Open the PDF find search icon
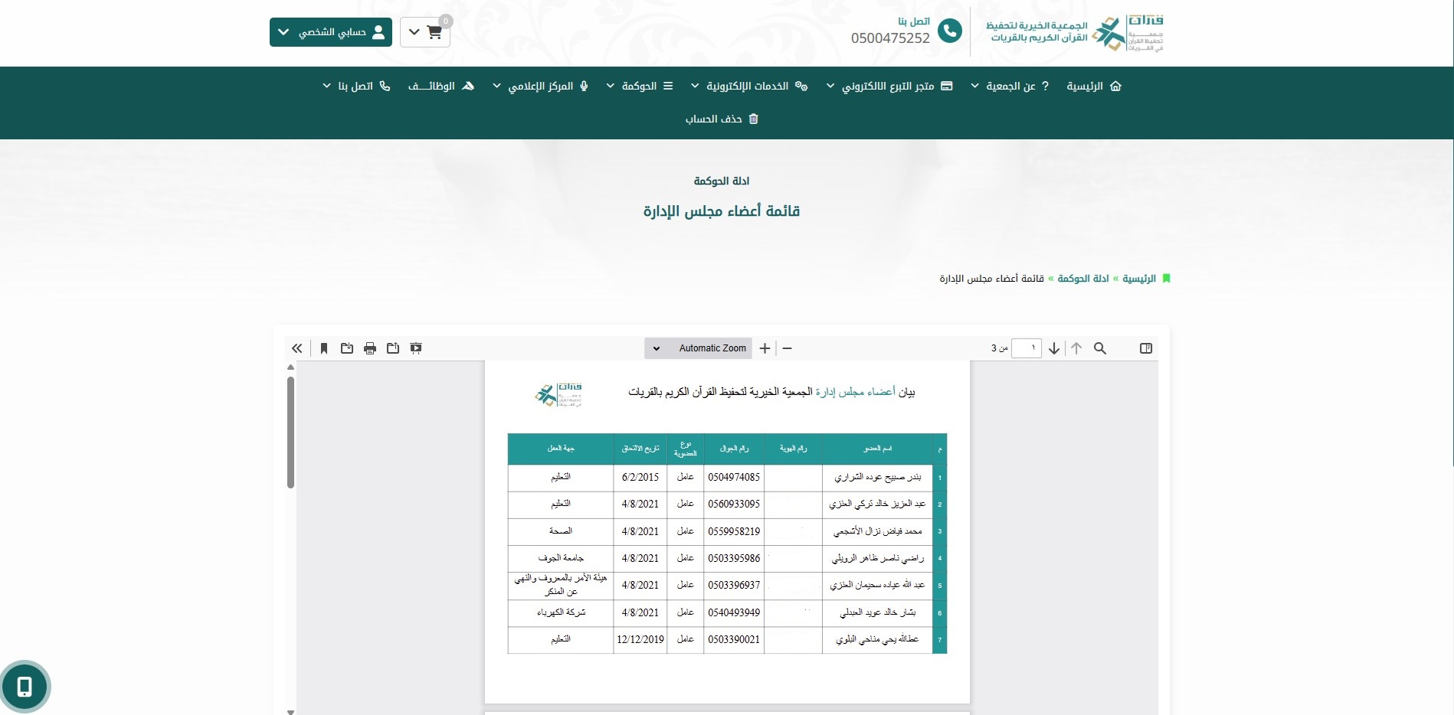Viewport: 1454px width, 715px height. pyautogui.click(x=1099, y=348)
